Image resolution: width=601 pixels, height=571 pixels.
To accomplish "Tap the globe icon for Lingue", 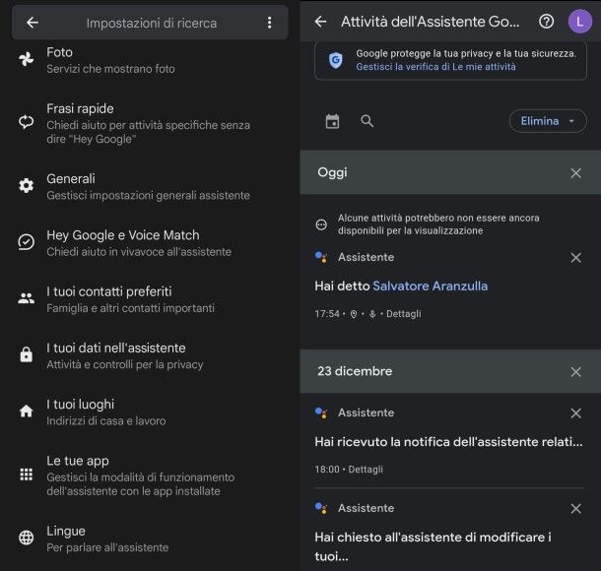I will click(26, 538).
